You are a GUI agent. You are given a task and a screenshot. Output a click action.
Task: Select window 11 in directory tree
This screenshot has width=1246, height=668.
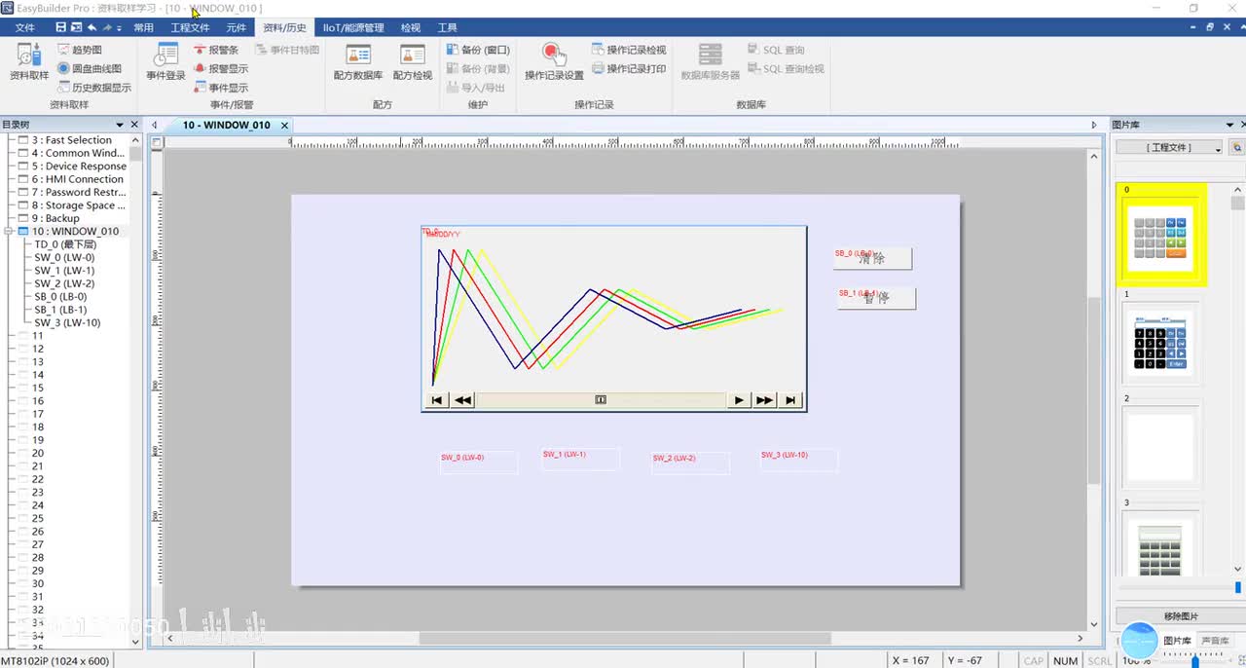tap(38, 336)
